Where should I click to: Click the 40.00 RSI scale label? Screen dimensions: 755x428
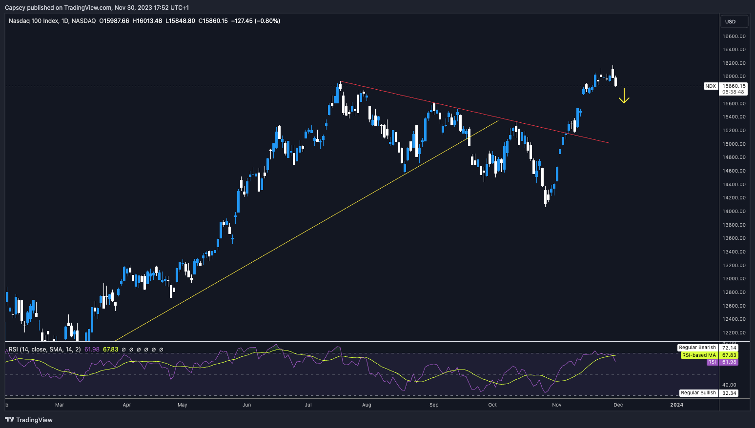point(729,385)
